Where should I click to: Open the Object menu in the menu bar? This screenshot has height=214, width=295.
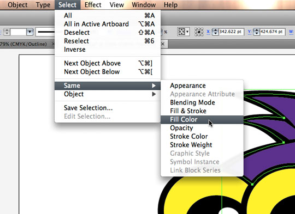pyautogui.click(x=17, y=5)
